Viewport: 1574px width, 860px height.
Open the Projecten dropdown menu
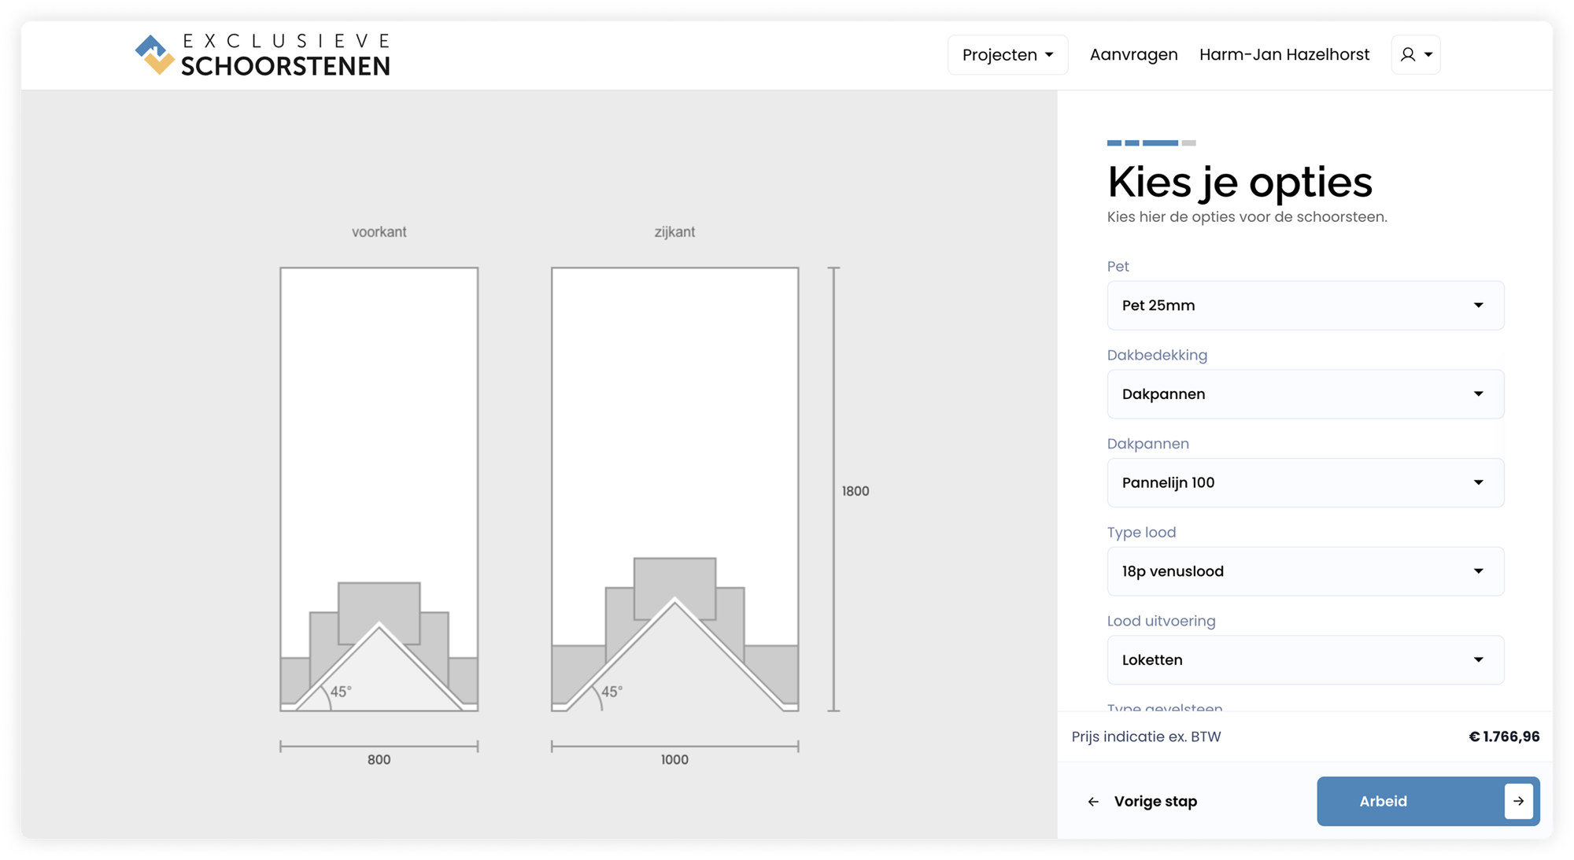point(1007,54)
